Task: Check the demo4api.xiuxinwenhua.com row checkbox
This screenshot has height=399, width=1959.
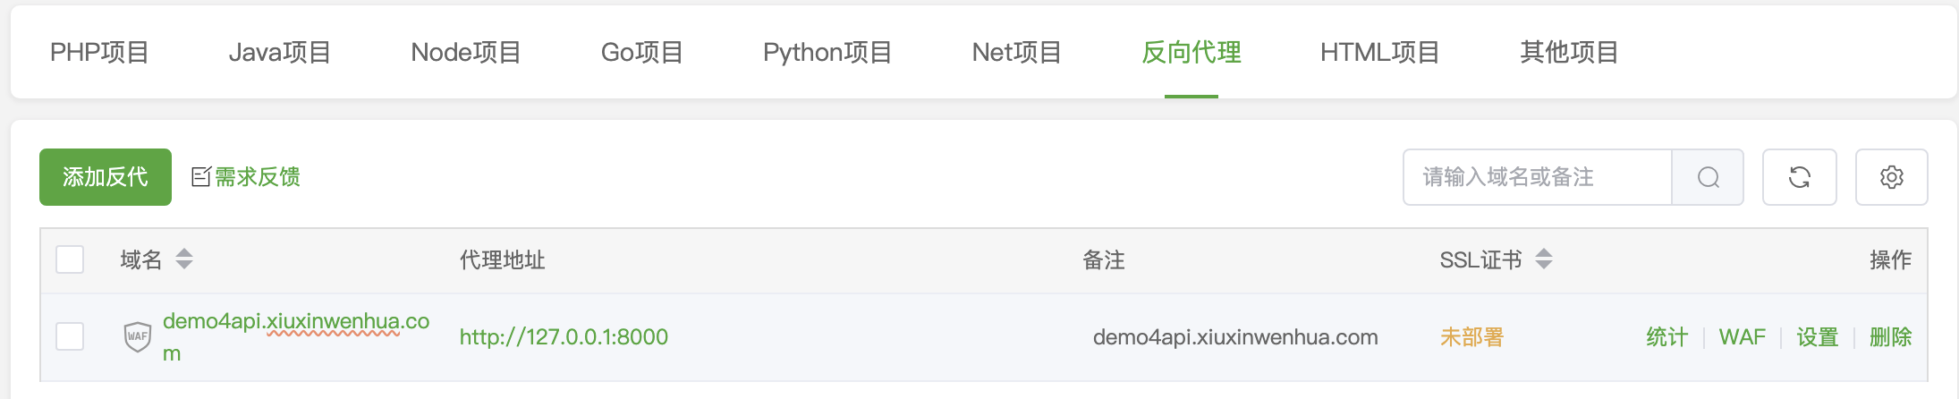Action: click(70, 336)
